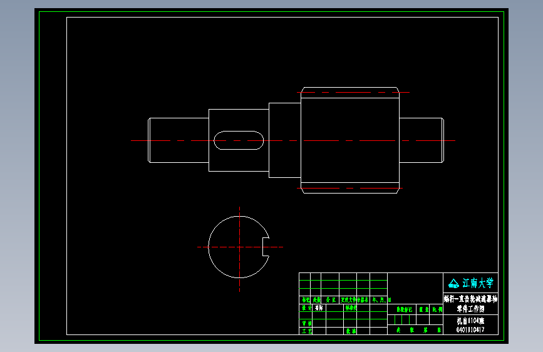Select the keyway slot on the shaft
Screen dimensions: 543x352
click(x=239, y=140)
